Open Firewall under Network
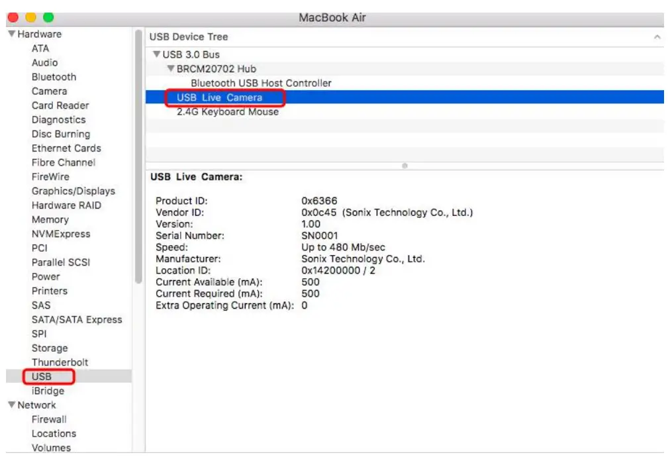This screenshot has width=668, height=461. (49, 419)
